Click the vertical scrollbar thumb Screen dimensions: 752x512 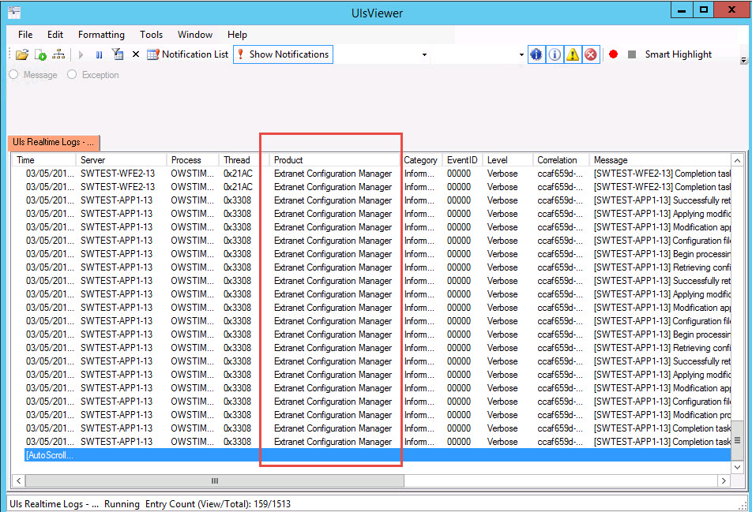tap(737, 440)
